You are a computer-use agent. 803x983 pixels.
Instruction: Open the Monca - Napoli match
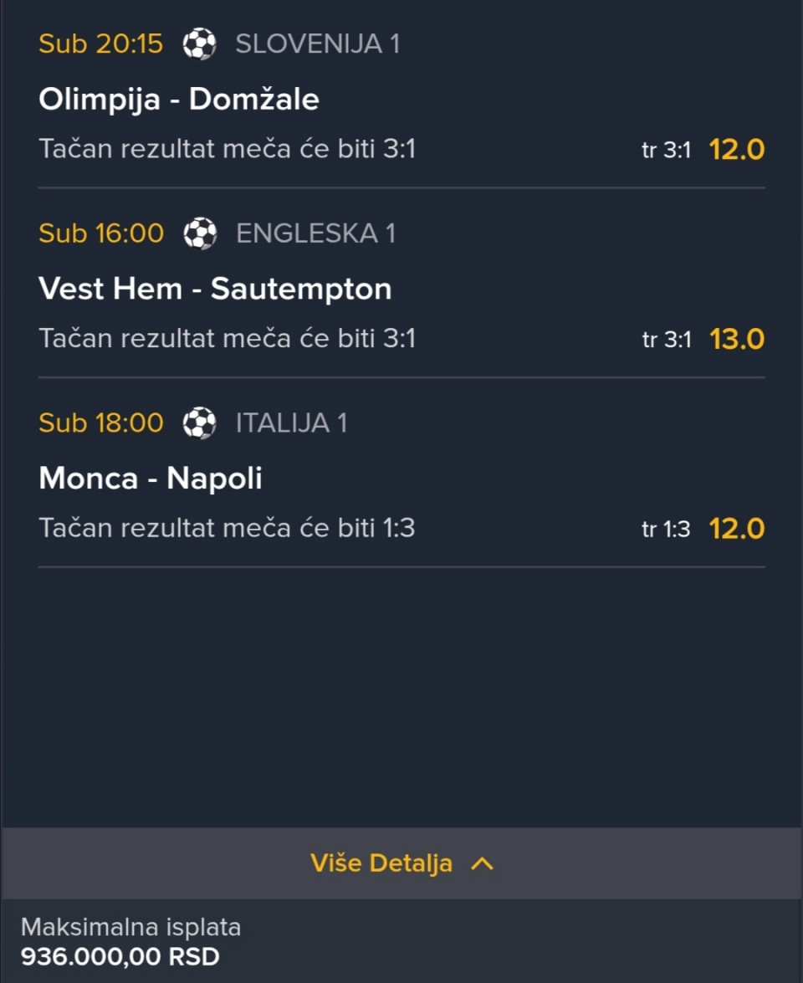pyautogui.click(x=151, y=479)
